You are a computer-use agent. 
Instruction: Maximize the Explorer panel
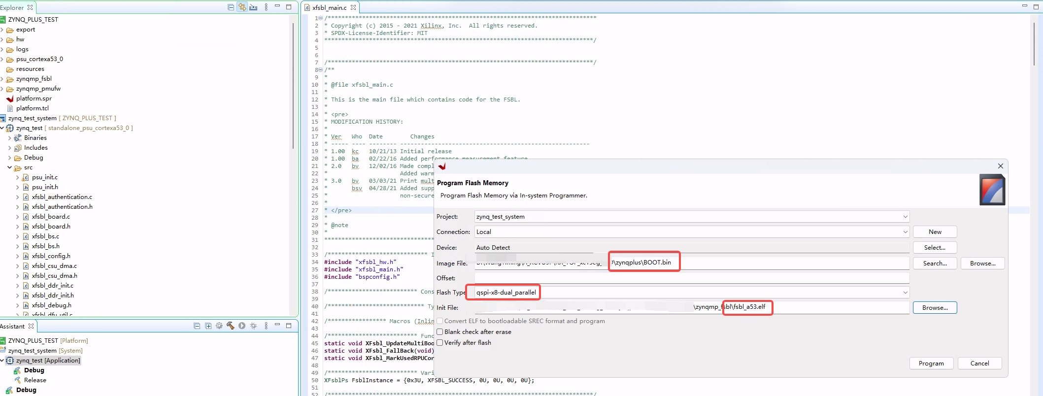(x=289, y=6)
